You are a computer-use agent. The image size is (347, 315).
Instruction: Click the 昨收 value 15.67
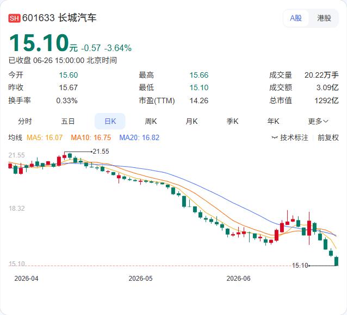tap(69, 87)
